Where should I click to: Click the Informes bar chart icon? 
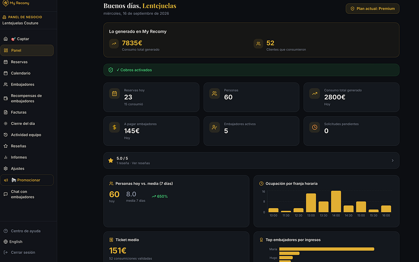tap(6, 157)
